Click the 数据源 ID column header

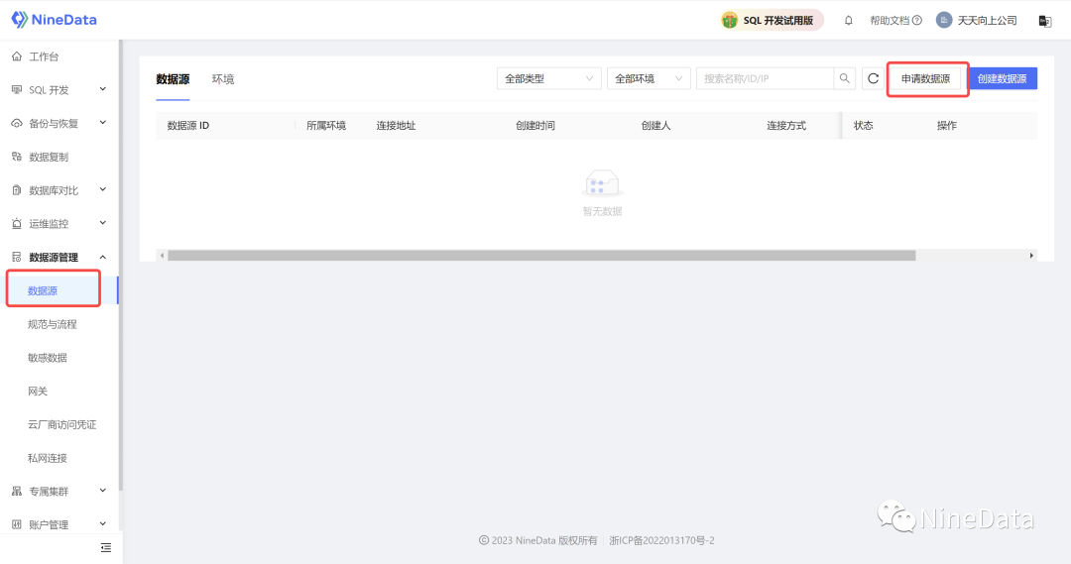coord(188,126)
